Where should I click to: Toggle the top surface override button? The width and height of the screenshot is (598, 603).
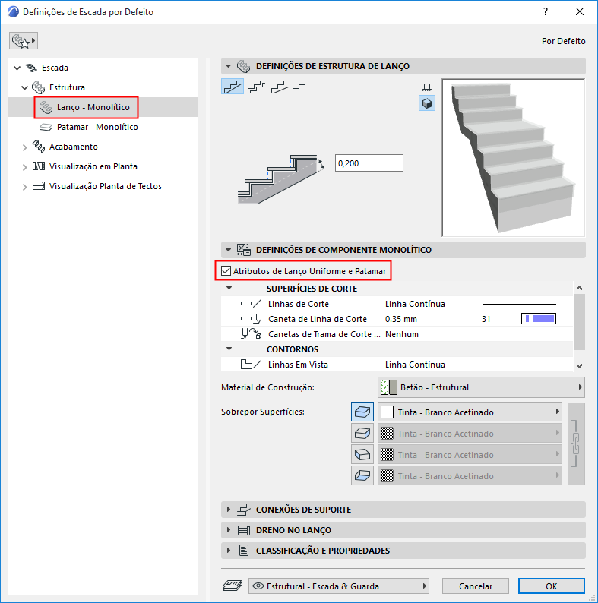point(362,412)
